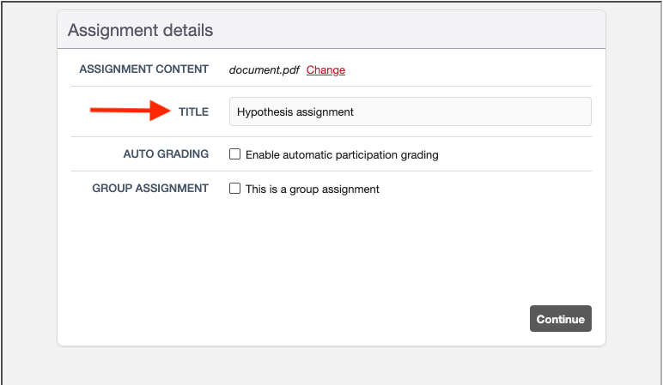Click the "Enable automatic participation grading" label text
The height and width of the screenshot is (385, 663).
coord(342,155)
